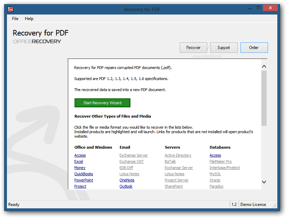Open the Project recovery link
This screenshot has width=287, height=218.
click(80, 186)
